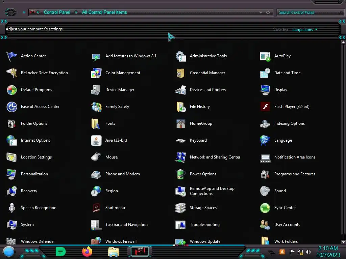Screen dimensions: 346x259
Task: Open the Region globe clock icon
Action: 96,191
